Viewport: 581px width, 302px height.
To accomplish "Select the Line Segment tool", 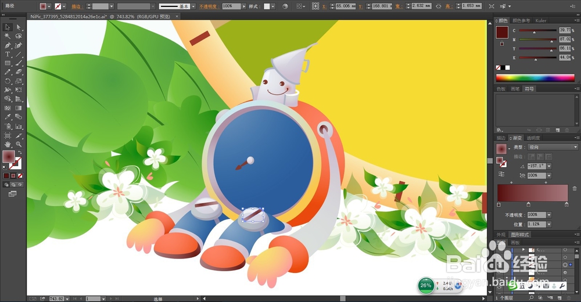I will point(19,54).
